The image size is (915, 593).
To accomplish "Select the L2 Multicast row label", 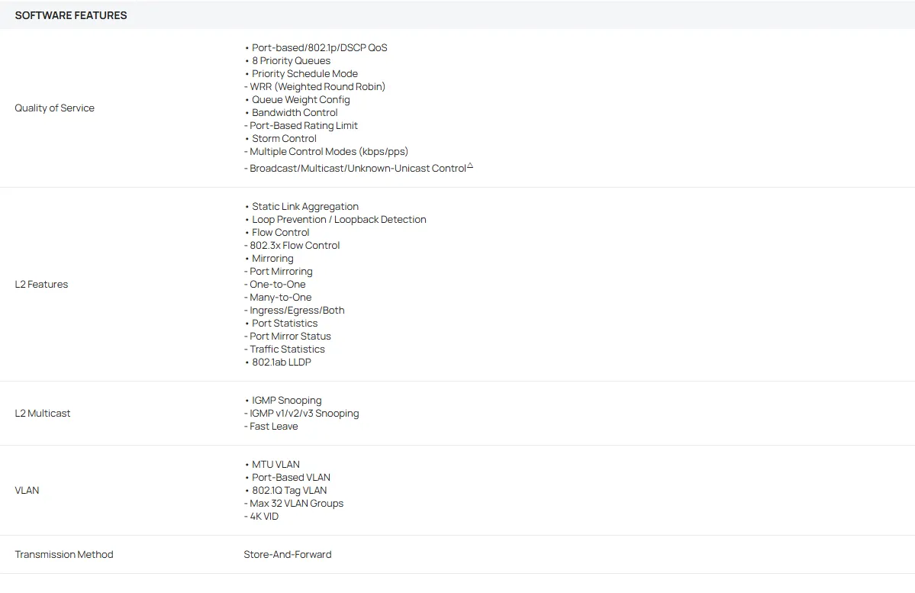I will (43, 414).
